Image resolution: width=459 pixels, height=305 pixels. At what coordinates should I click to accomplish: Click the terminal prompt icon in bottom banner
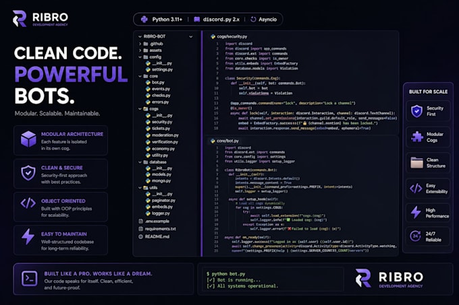pos(29,279)
